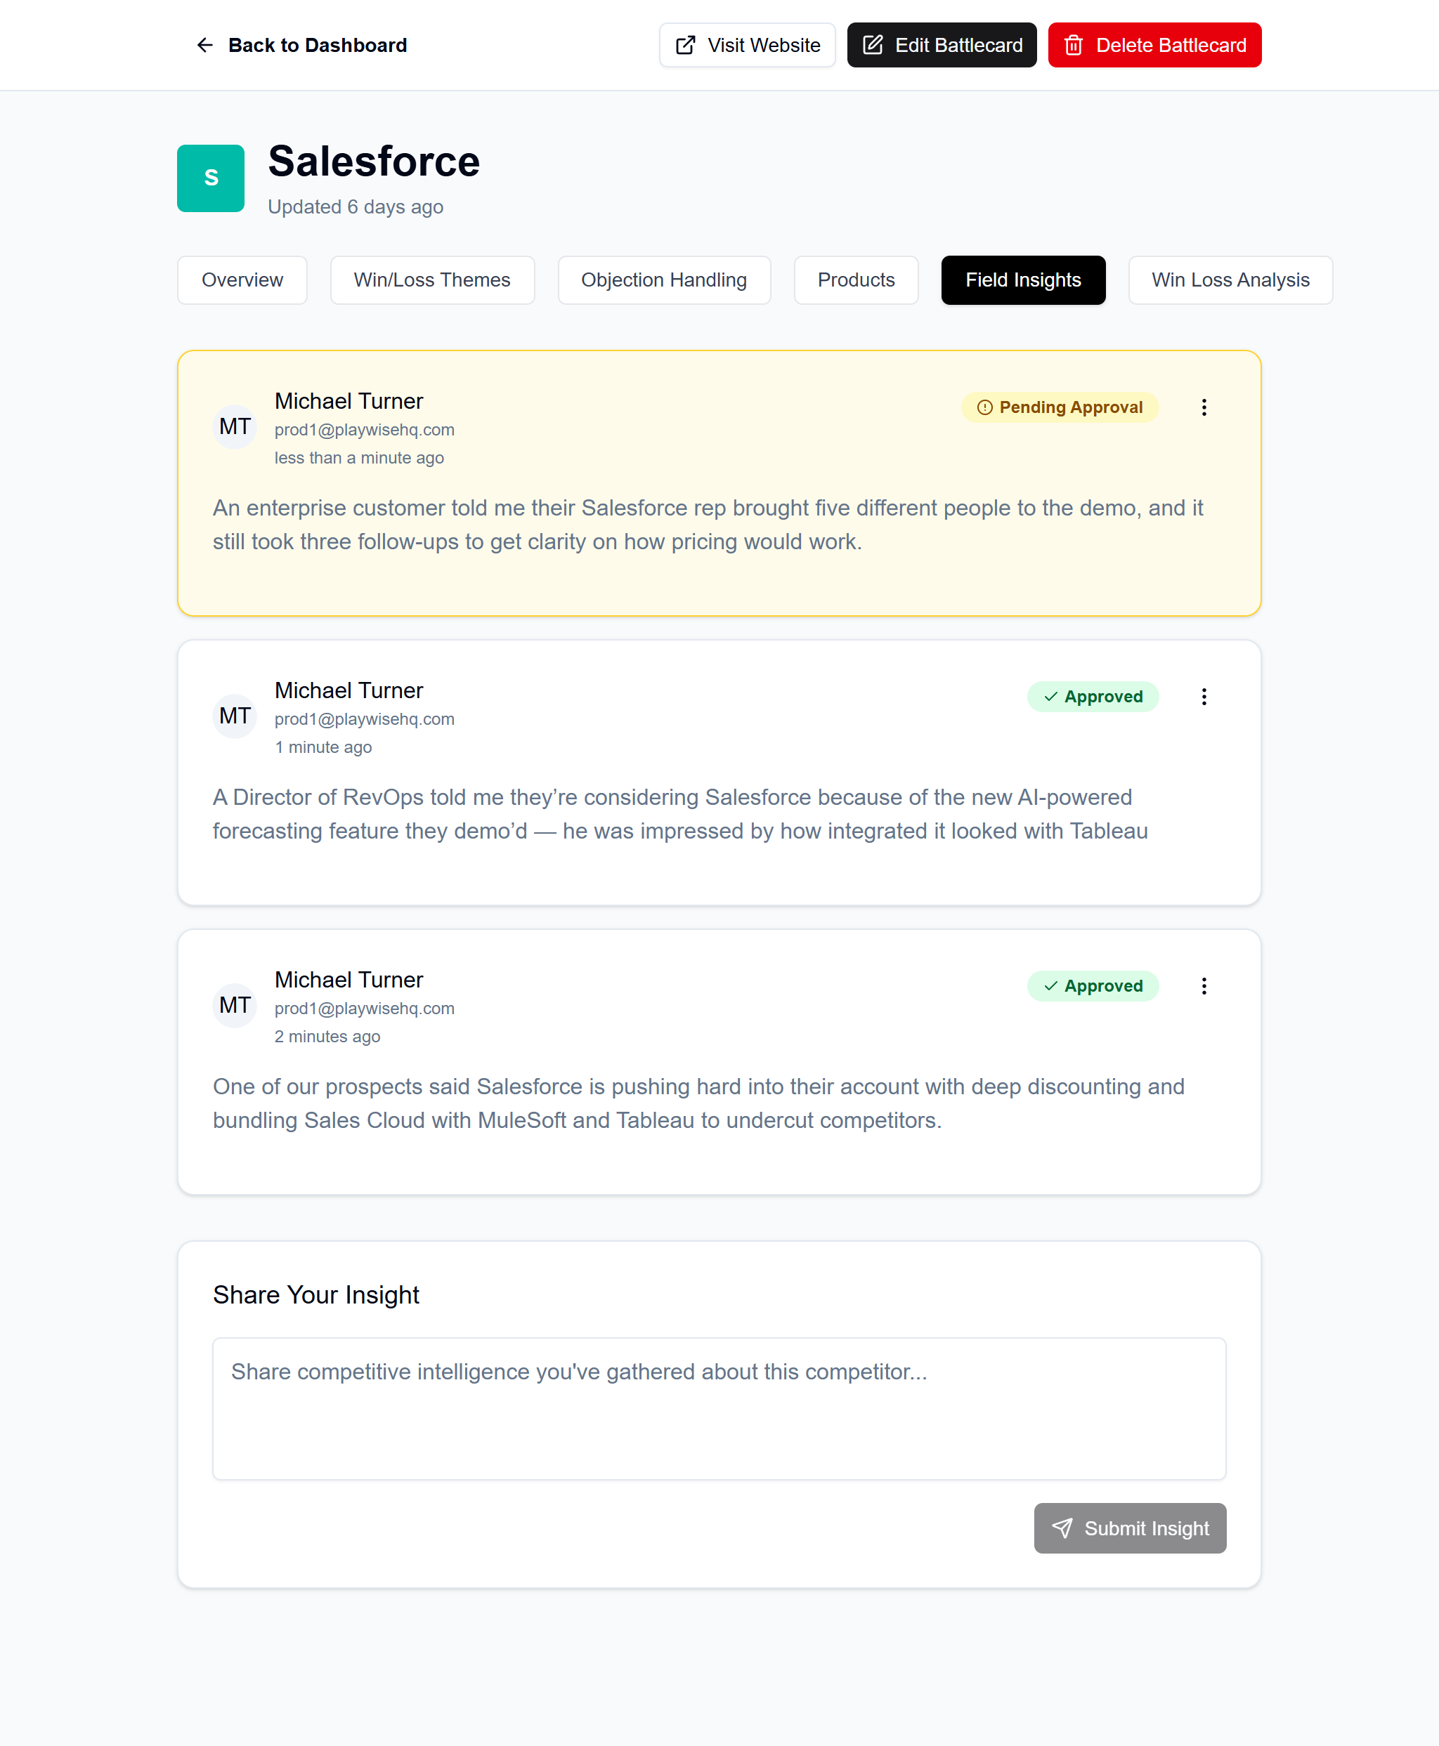The image size is (1439, 1746).
Task: Open options menu for the pending insight
Action: [1204, 407]
